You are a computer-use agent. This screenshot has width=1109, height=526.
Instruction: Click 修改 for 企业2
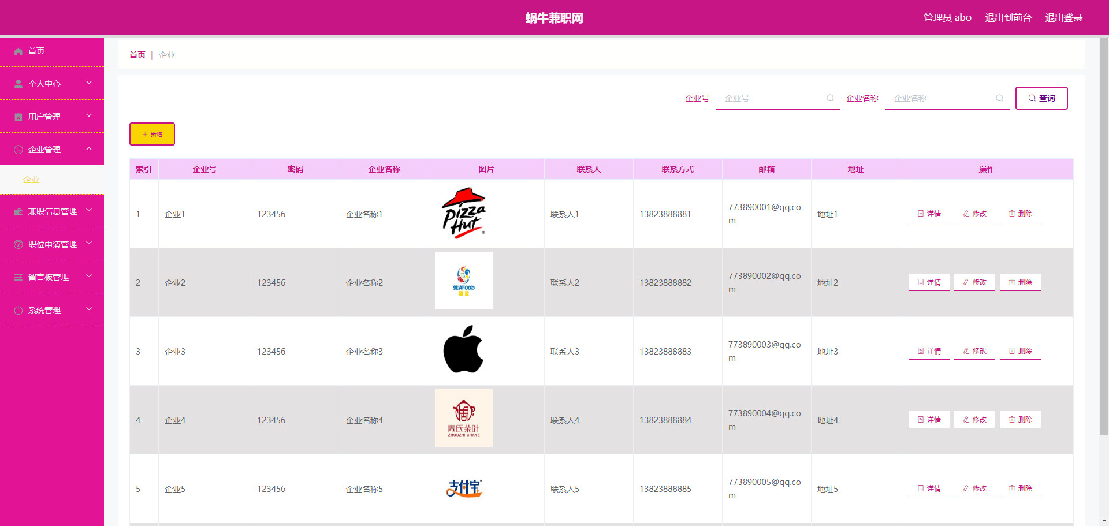tap(974, 282)
